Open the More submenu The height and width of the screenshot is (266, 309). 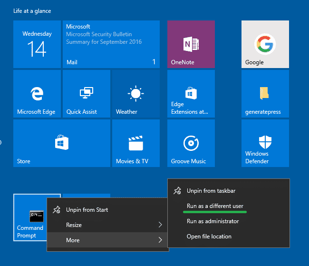click(x=107, y=240)
